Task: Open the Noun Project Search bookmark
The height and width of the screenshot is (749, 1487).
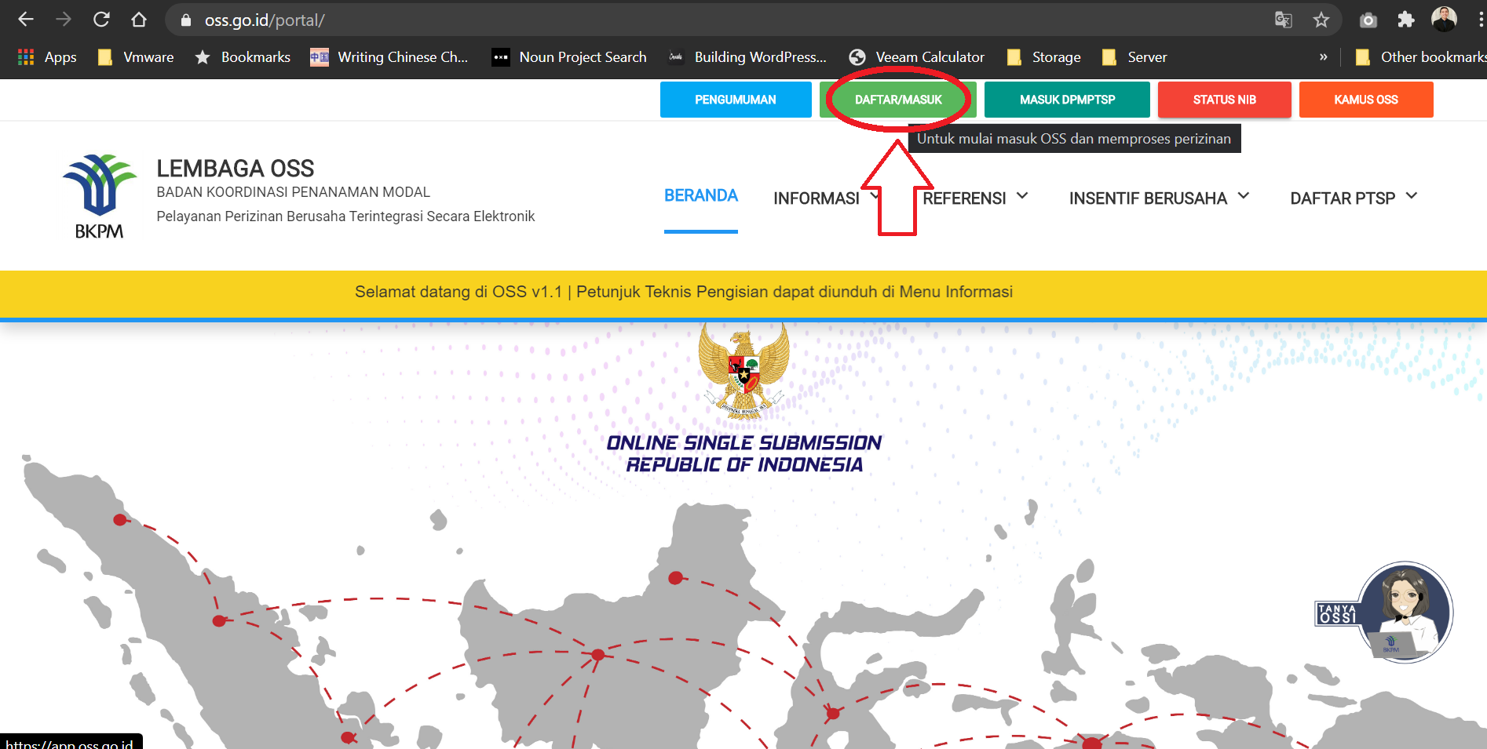Action: coord(569,57)
